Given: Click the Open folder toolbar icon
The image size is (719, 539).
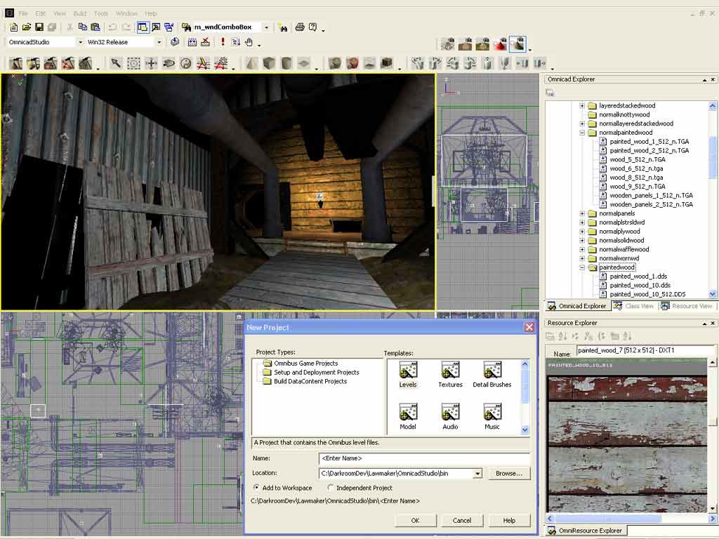Looking at the screenshot, I should coord(27,27).
